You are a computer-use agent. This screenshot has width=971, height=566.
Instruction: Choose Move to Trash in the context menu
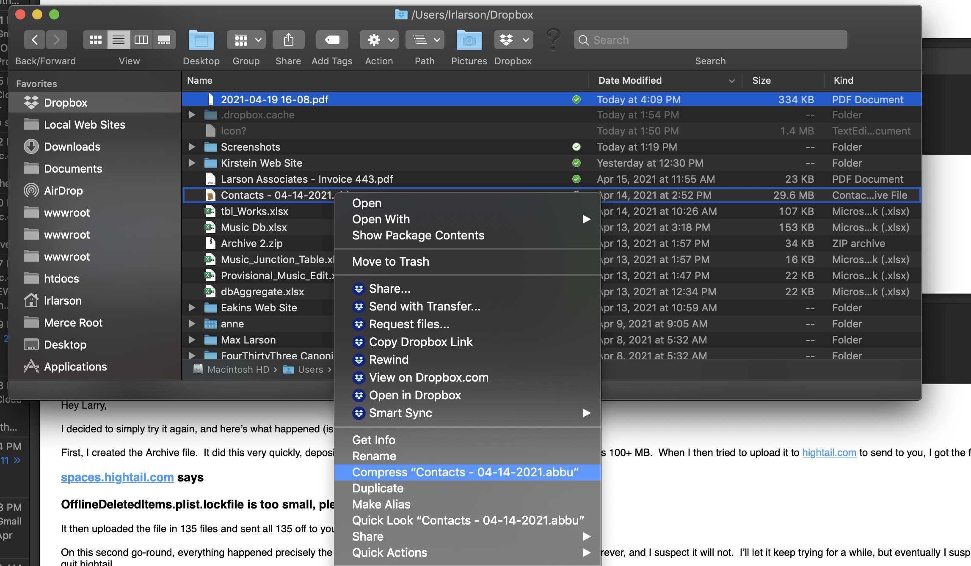(468, 261)
